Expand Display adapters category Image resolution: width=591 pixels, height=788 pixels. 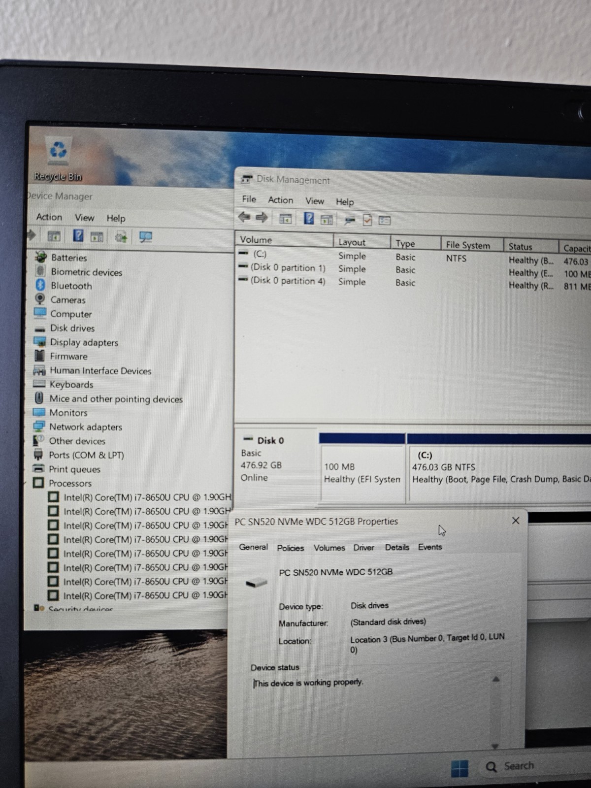click(84, 342)
